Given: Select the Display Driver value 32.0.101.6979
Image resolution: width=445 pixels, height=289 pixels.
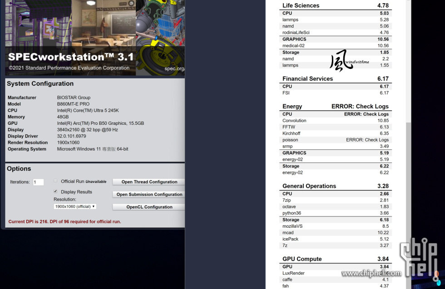Looking at the screenshot, I should click(72, 136).
